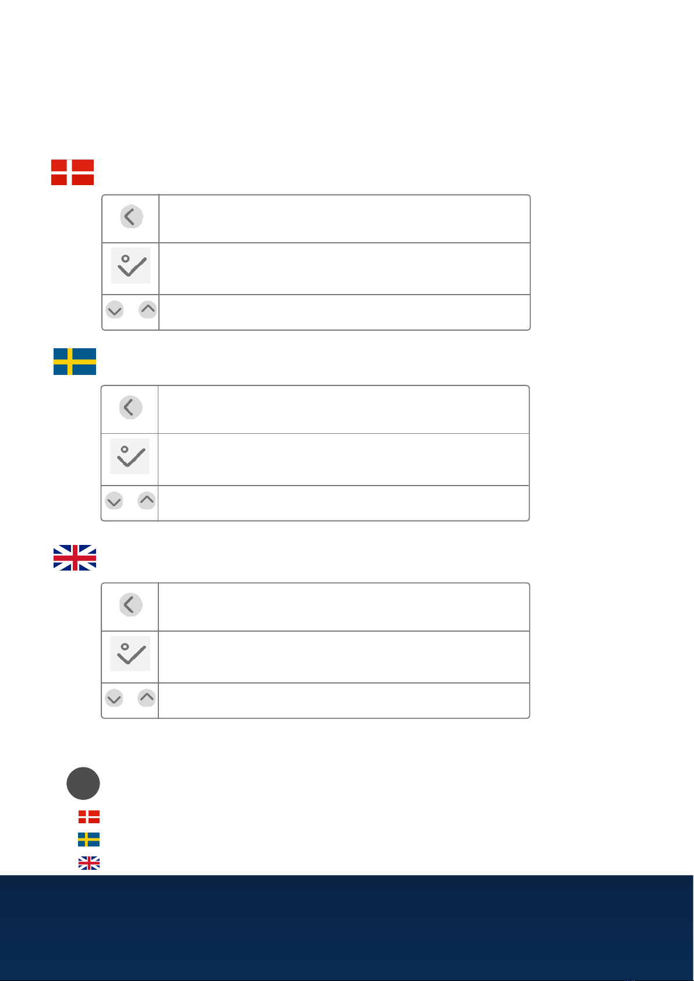Click the down chevron in the Danish table
Viewport: 694px width, 981px height.
[x=115, y=310]
